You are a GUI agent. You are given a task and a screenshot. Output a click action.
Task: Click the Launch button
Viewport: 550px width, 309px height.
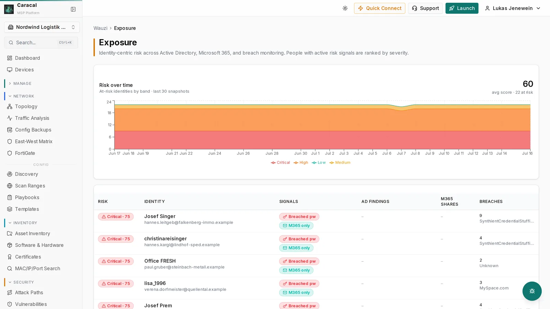click(x=462, y=8)
